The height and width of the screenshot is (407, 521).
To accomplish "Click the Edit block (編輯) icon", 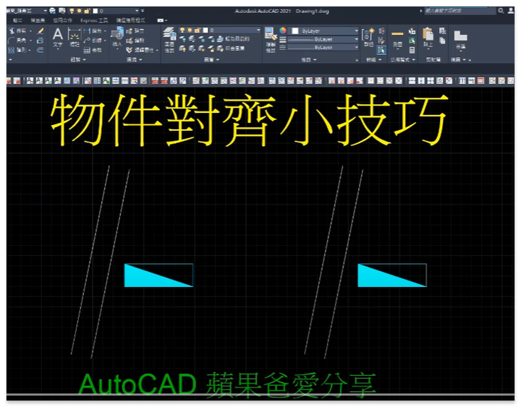I will click(135, 40).
